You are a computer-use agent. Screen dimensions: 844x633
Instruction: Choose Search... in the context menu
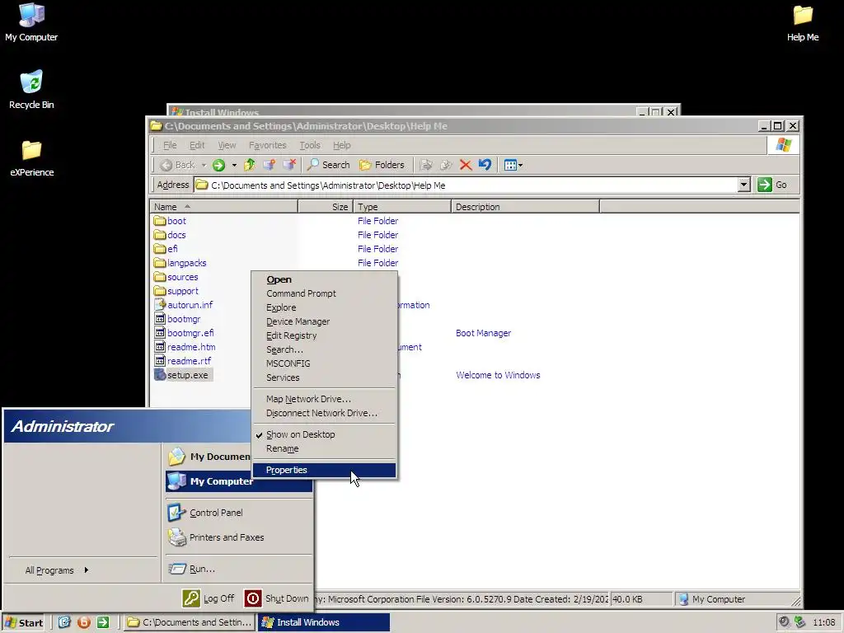tap(324, 349)
